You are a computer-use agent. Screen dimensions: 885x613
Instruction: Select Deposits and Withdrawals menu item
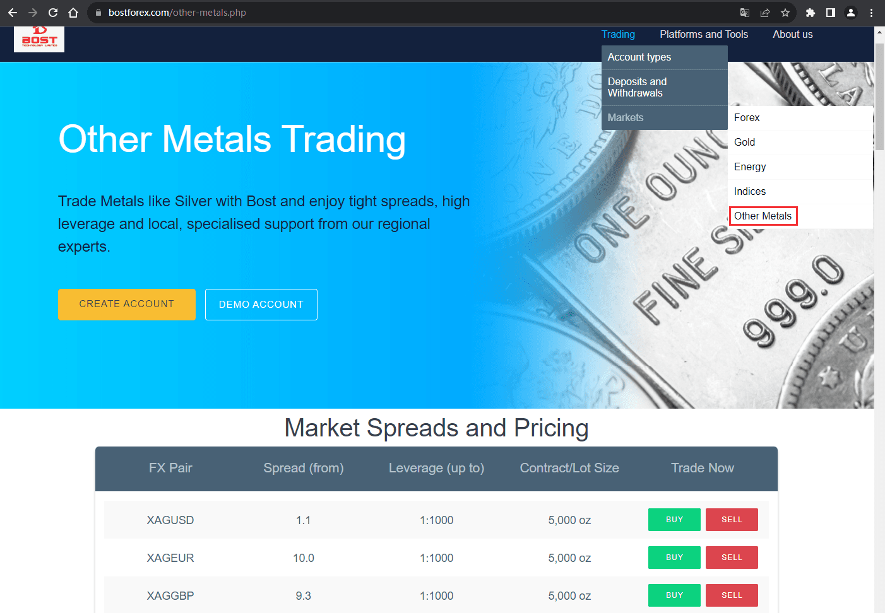point(665,88)
